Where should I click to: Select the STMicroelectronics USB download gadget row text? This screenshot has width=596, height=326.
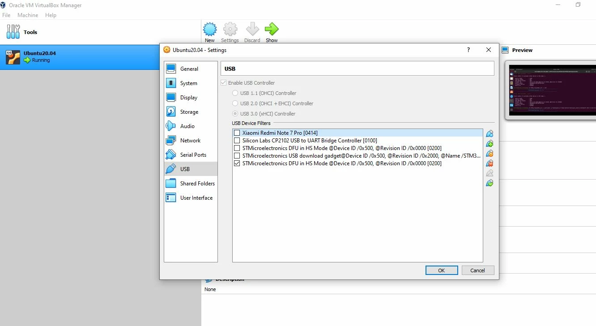(x=362, y=156)
